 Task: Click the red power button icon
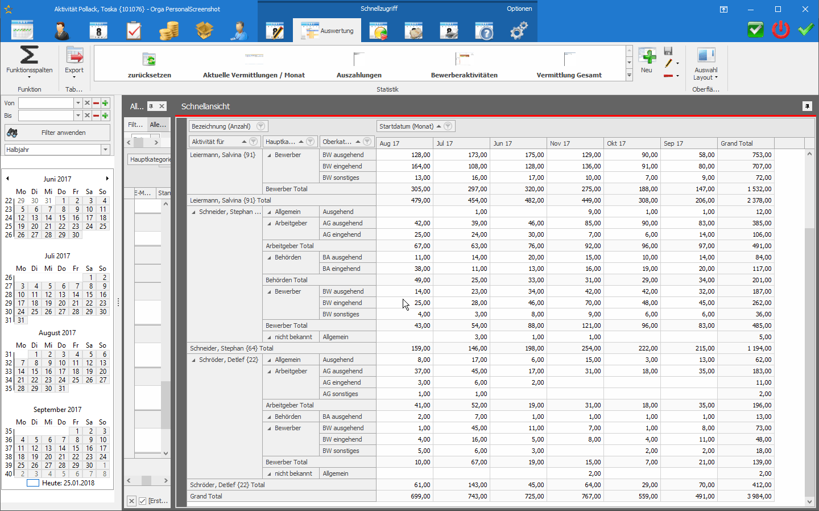(x=781, y=30)
